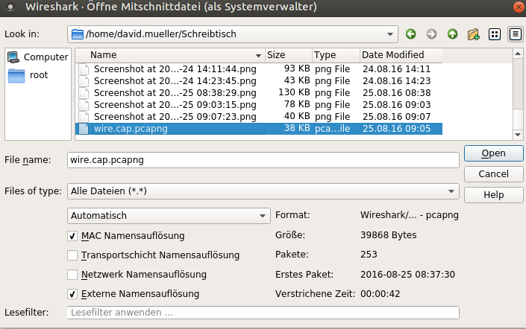Go back with the green left arrow
This screenshot has width=526, height=329.
click(x=410, y=33)
